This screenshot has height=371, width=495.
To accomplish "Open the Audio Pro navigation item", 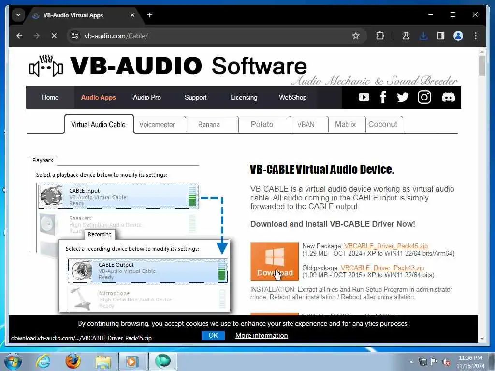I will (147, 97).
